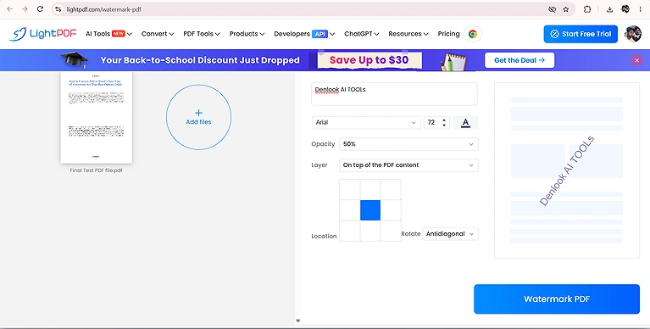Open the Resources menu
The width and height of the screenshot is (650, 329).
(408, 34)
